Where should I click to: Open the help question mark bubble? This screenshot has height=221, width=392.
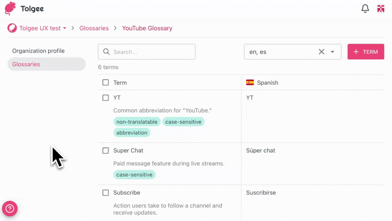(10, 208)
